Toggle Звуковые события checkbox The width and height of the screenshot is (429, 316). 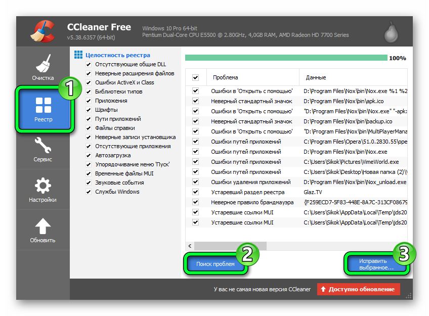pos(89,183)
